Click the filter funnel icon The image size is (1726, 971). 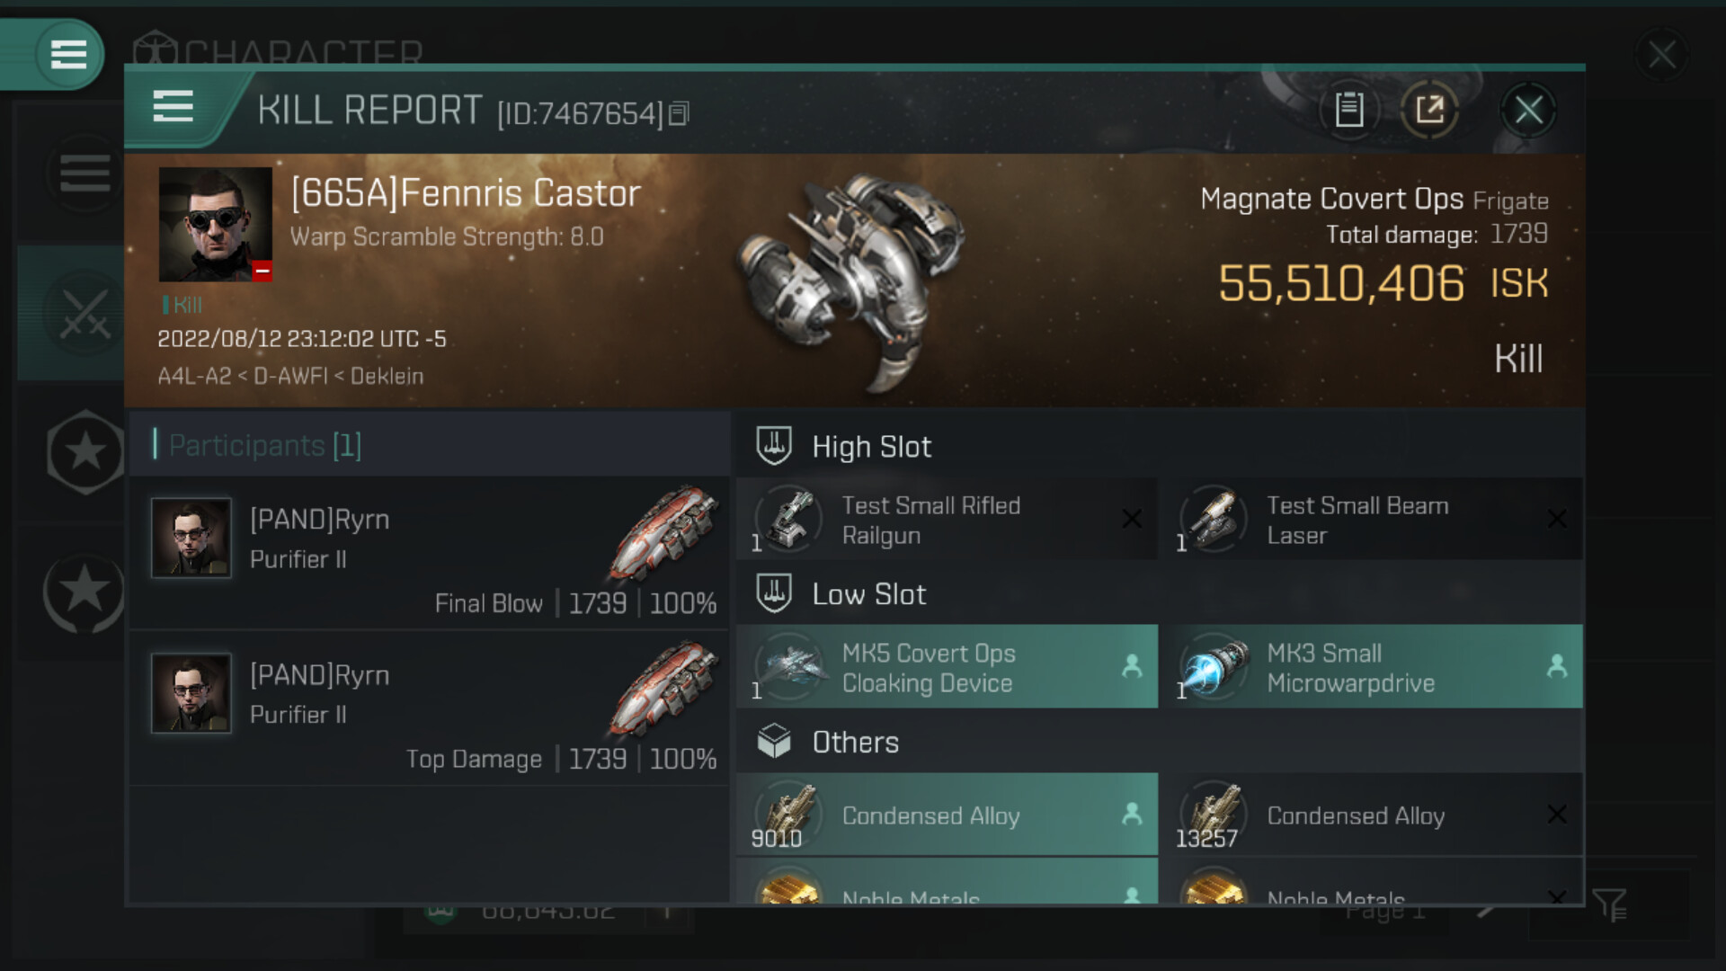(x=1609, y=904)
